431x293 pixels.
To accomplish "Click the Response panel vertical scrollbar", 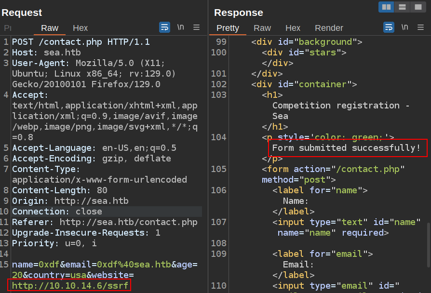I will pyautogui.click(x=428, y=243).
